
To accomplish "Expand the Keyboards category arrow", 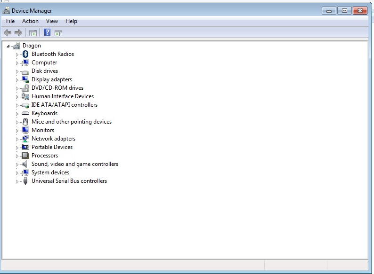I will coord(17,114).
